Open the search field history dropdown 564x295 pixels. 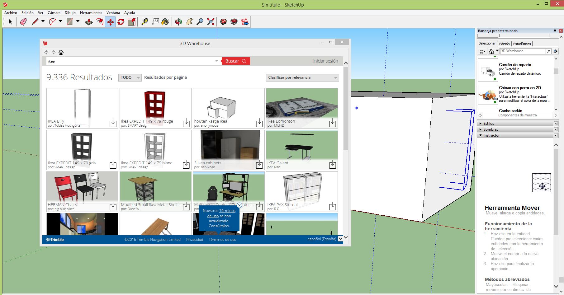click(217, 61)
